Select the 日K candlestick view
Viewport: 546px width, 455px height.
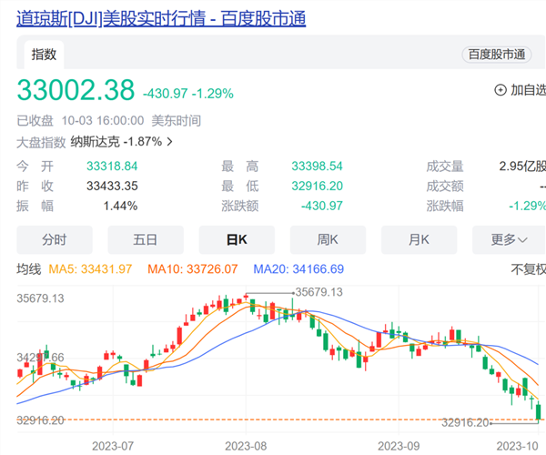(x=237, y=240)
